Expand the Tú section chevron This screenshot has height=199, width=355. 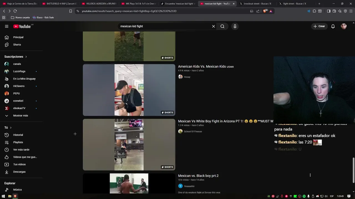(11, 128)
